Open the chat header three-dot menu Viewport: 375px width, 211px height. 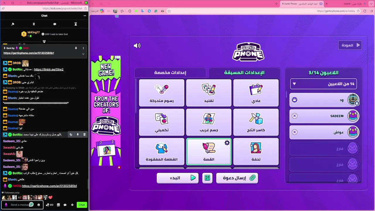coord(85,16)
